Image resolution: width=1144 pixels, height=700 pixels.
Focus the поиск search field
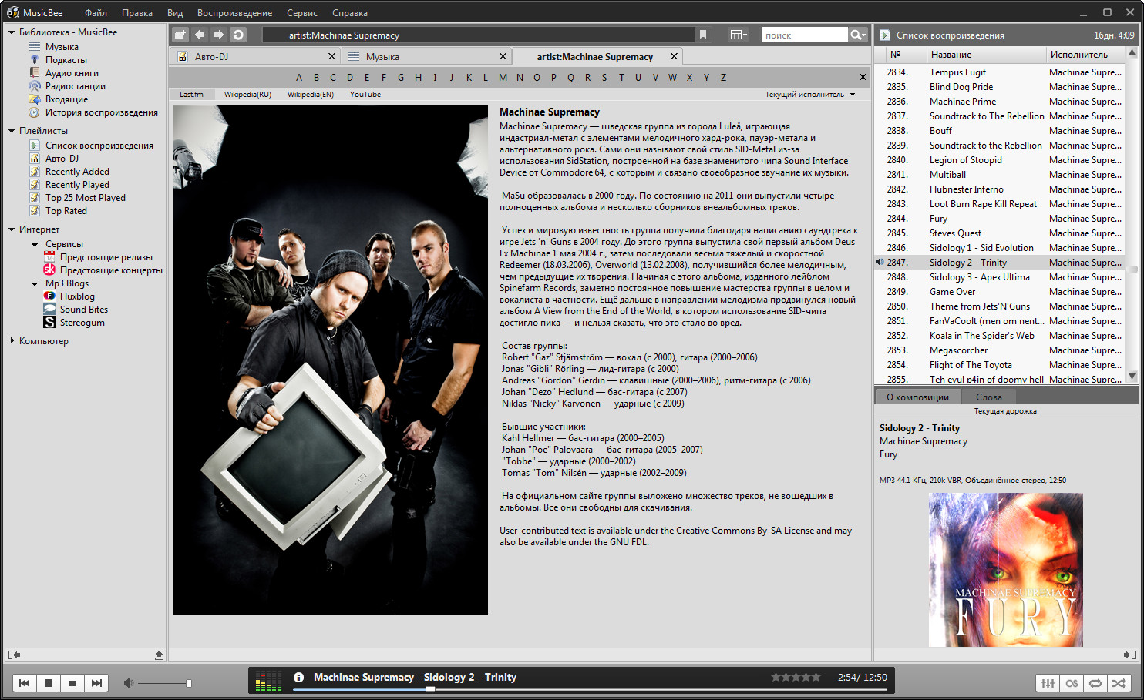pyautogui.click(x=805, y=35)
